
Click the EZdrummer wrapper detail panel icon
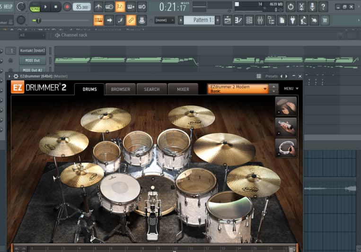pos(259,76)
